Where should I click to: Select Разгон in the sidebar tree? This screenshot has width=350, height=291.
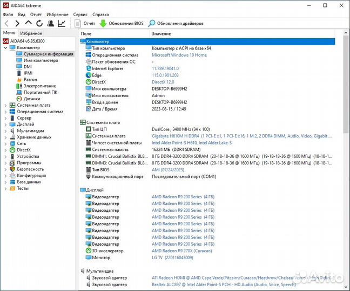(30, 79)
